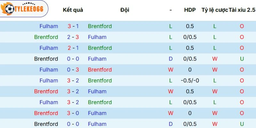
Task: Click the 2 - 1 match score
Action: [x=73, y=48]
